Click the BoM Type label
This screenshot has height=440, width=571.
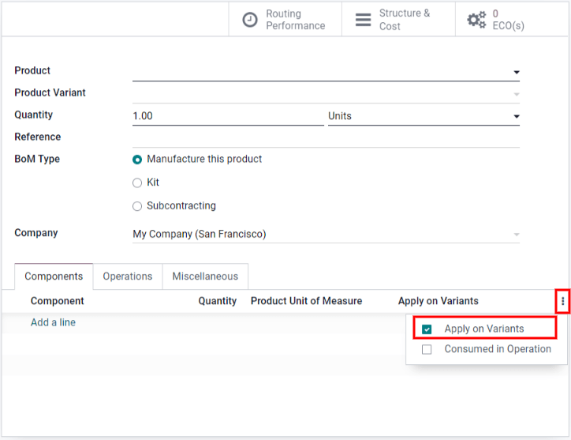[37, 159]
